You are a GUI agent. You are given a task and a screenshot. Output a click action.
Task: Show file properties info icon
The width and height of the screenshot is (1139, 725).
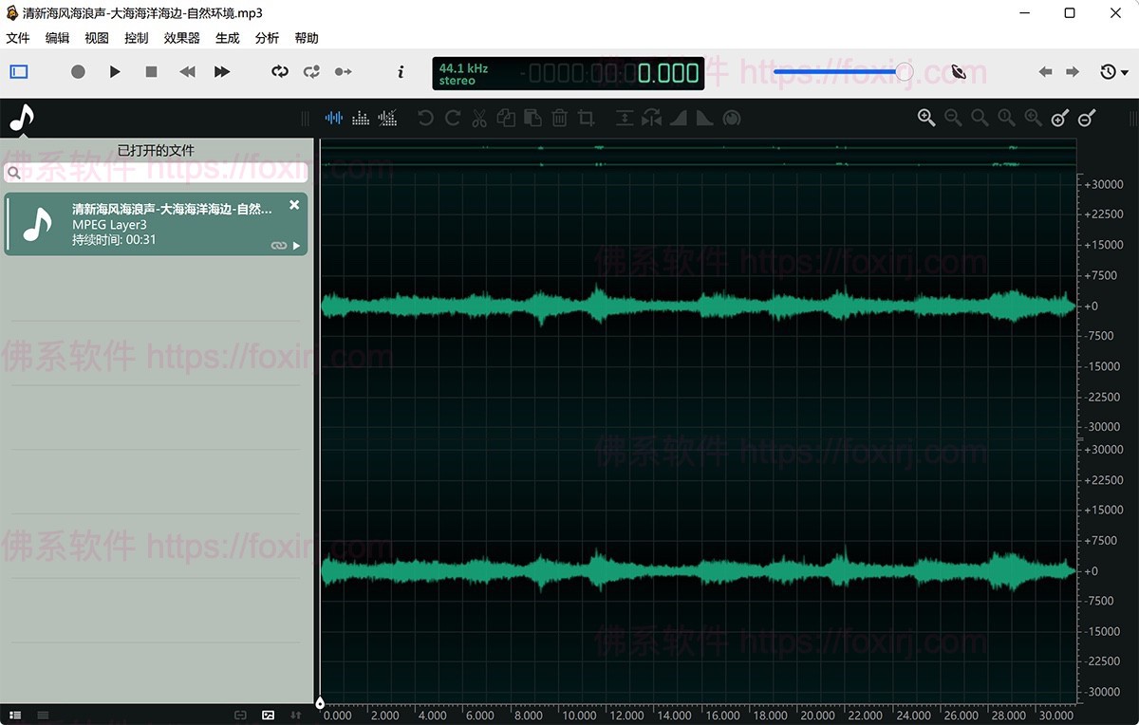point(401,72)
